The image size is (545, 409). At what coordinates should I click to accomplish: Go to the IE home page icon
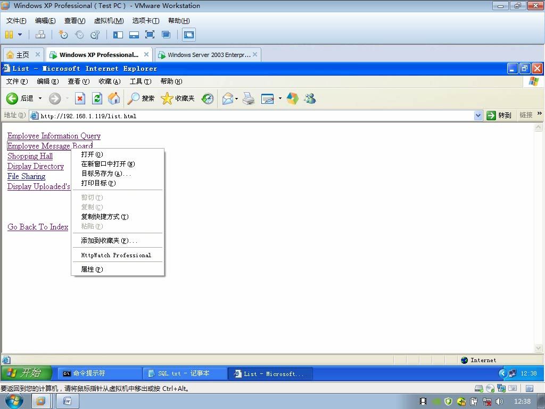pyautogui.click(x=114, y=99)
